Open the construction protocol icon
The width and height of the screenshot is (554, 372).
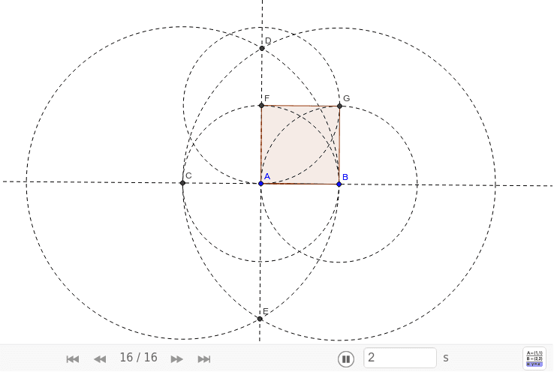pyautogui.click(x=534, y=358)
